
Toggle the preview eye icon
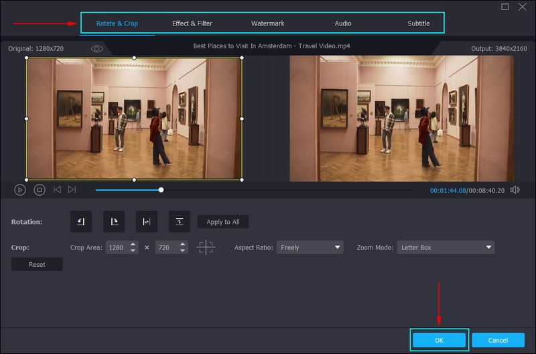coord(97,49)
